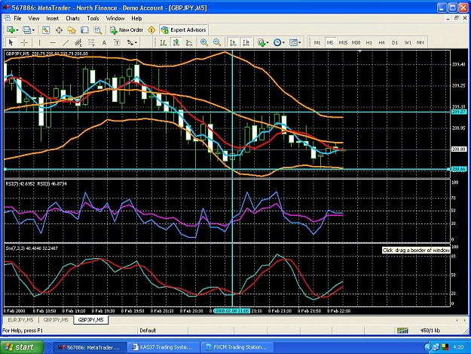The width and height of the screenshot is (471, 354).
Task: Switch to the EURJPY,M5 chart tab
Action: (21, 320)
